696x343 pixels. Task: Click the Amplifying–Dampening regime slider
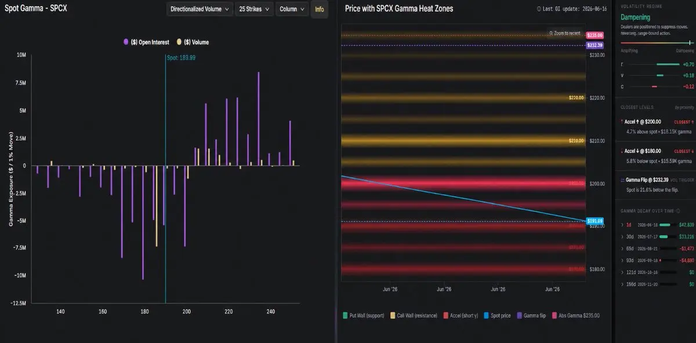pos(657,43)
